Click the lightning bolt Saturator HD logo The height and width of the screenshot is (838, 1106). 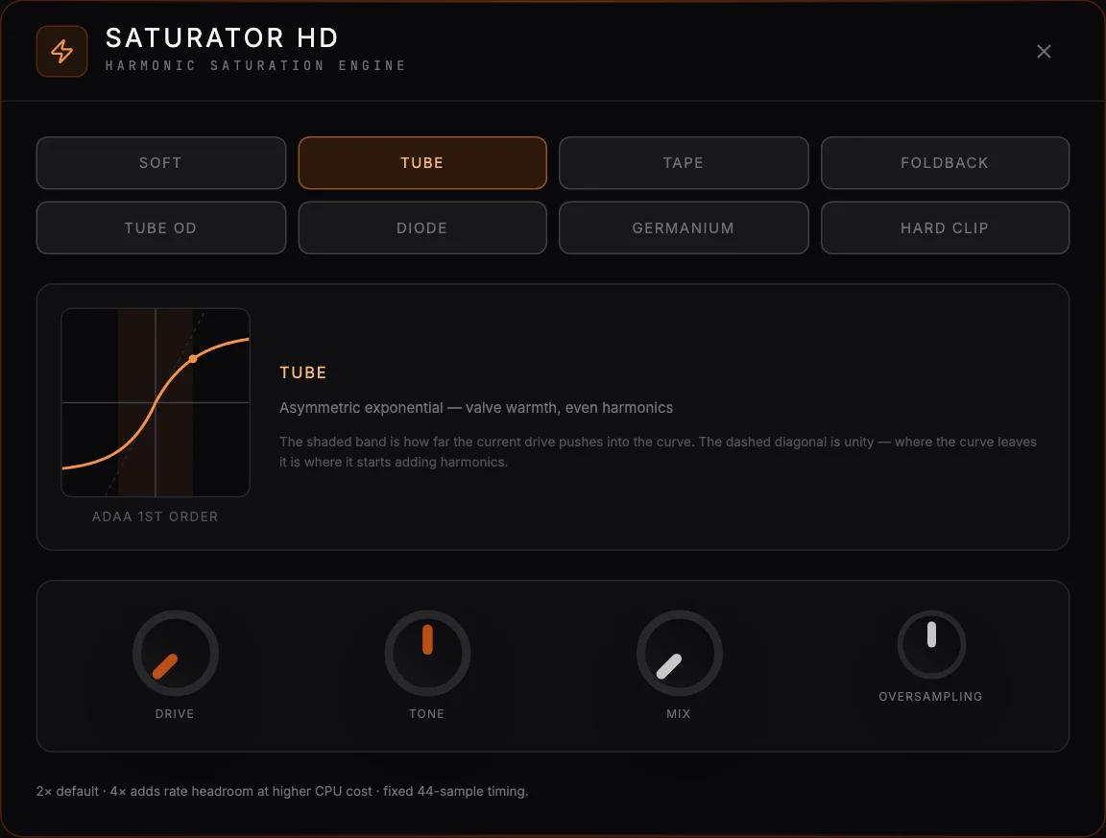pos(62,52)
